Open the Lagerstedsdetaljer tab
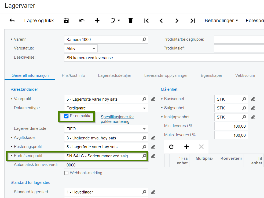The width and height of the screenshot is (264, 198). click(115, 75)
